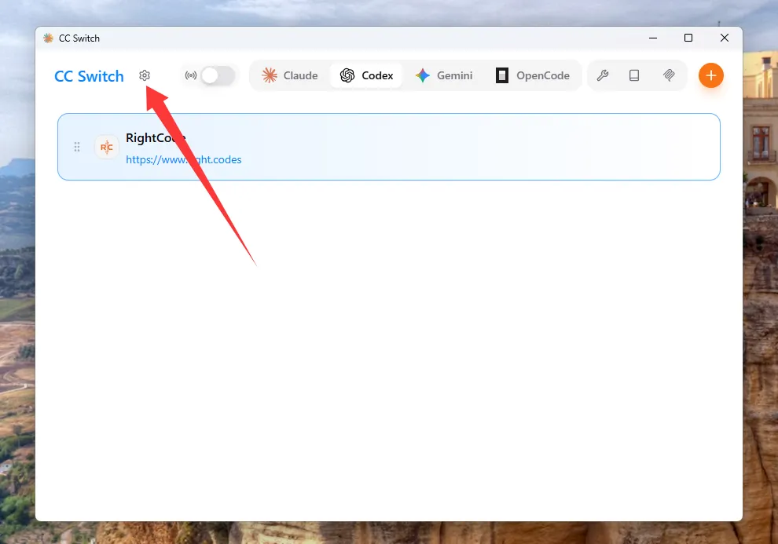Click the blue CC Switch heading

89,76
